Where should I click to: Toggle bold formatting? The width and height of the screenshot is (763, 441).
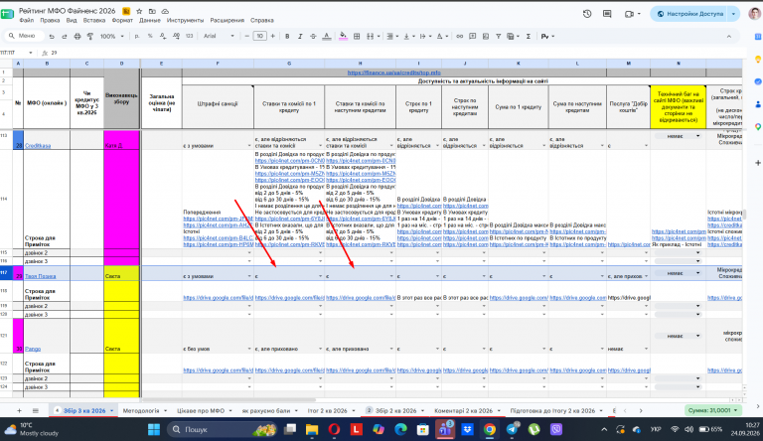click(x=287, y=36)
